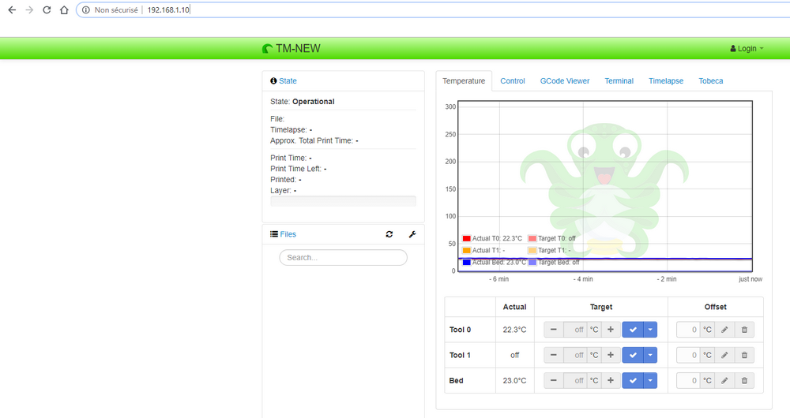Image resolution: width=790 pixels, height=418 pixels.
Task: Expand Tool 0 target preset dropdown
Action: coord(650,330)
